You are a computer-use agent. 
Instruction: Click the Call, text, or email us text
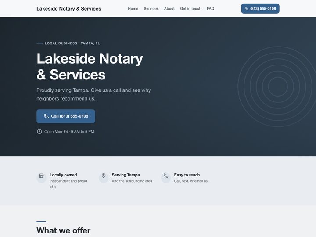point(190,181)
